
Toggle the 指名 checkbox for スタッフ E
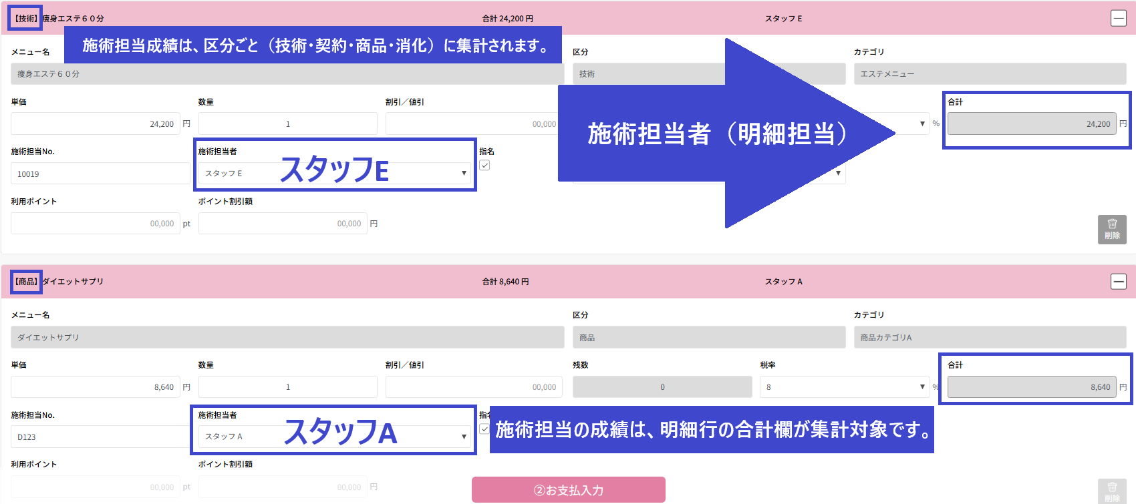[484, 166]
